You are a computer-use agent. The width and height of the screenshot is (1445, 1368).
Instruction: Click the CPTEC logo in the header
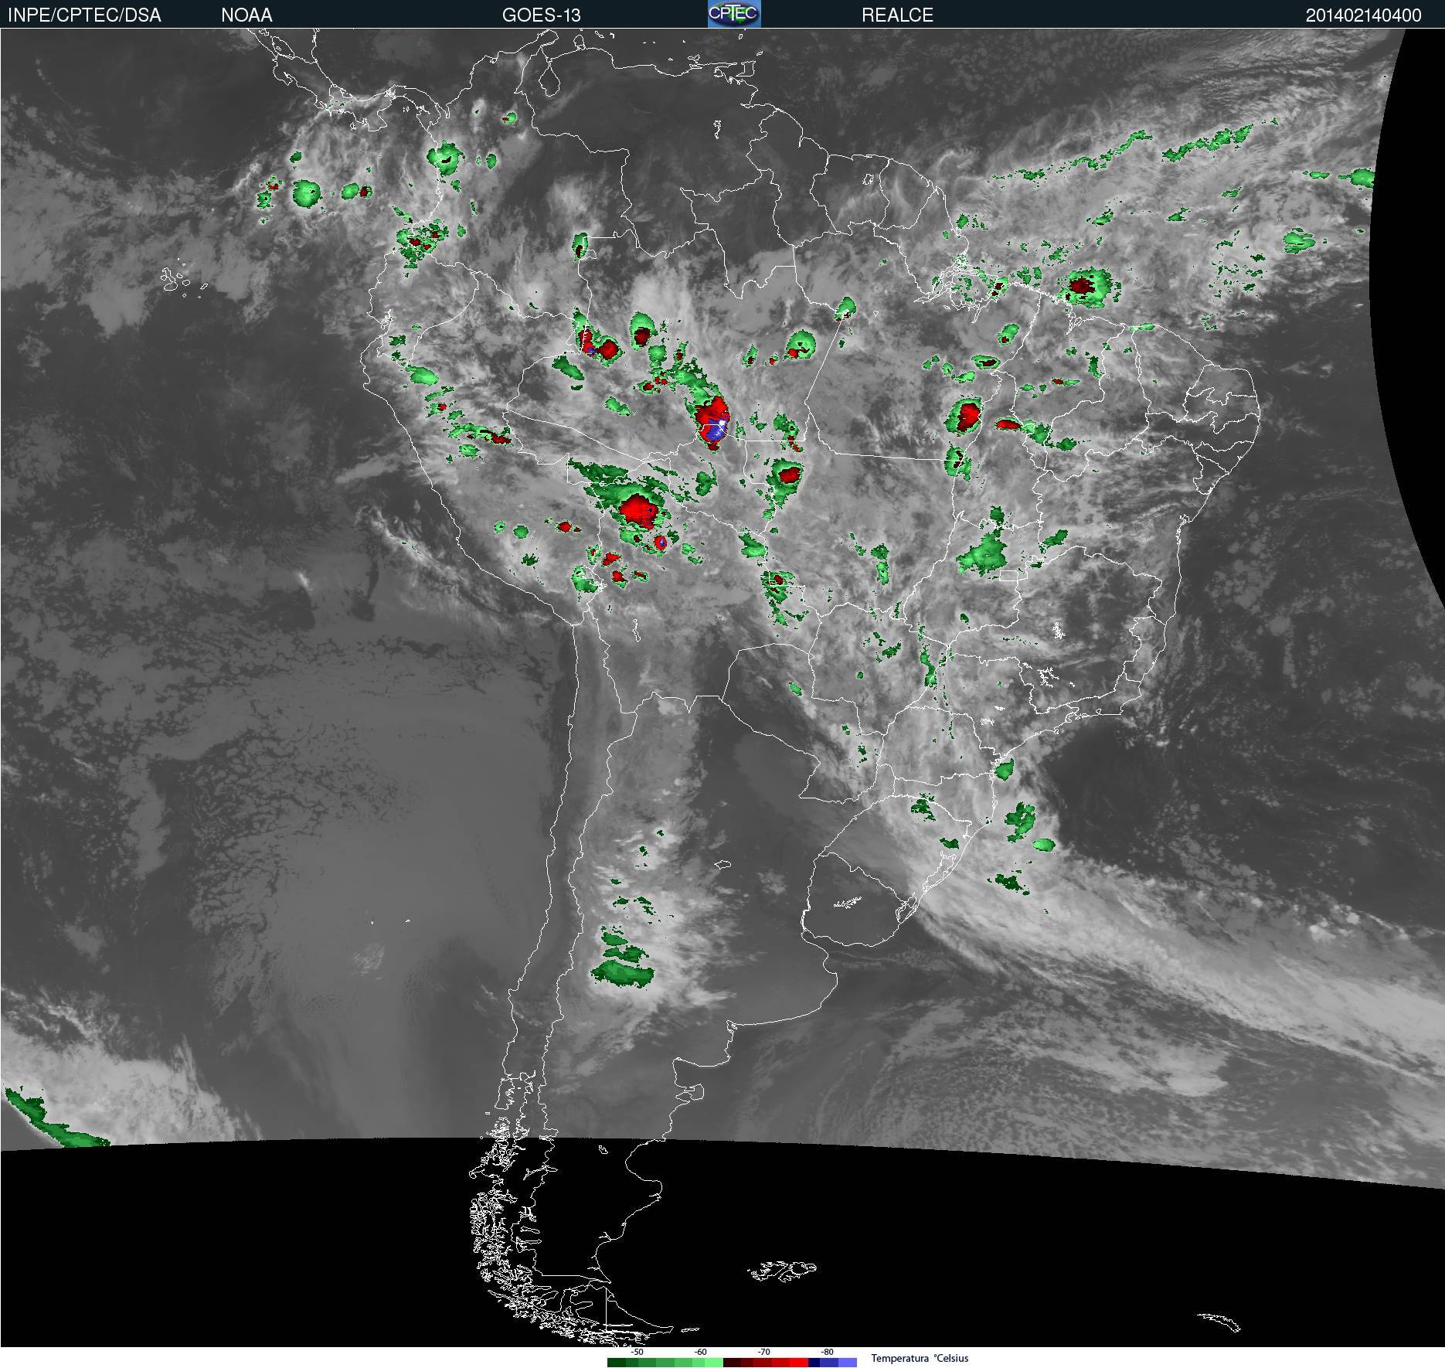click(x=734, y=14)
